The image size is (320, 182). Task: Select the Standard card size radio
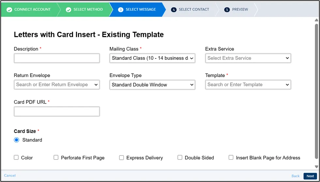coord(17,140)
